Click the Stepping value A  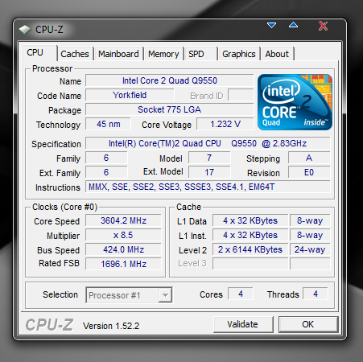tap(309, 158)
